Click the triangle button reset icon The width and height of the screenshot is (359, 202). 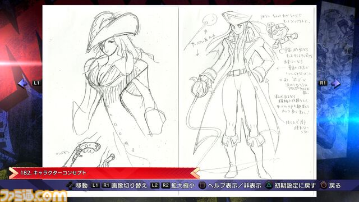(269, 185)
